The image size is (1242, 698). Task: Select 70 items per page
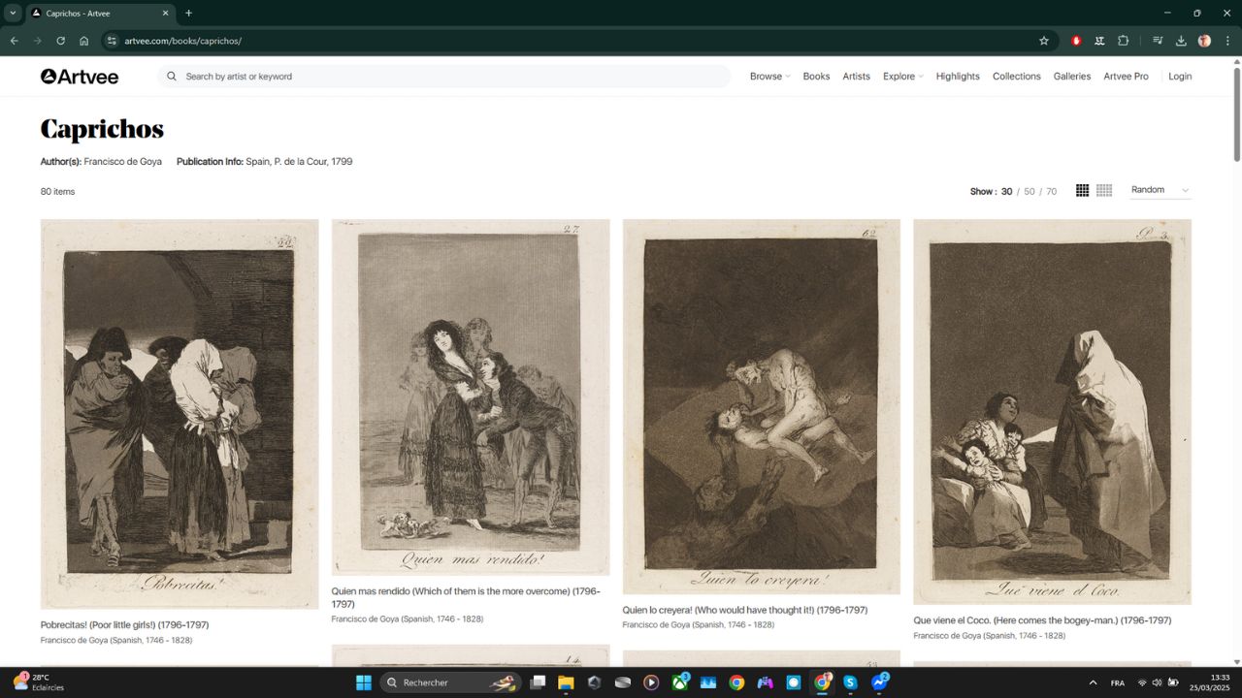pos(1051,191)
